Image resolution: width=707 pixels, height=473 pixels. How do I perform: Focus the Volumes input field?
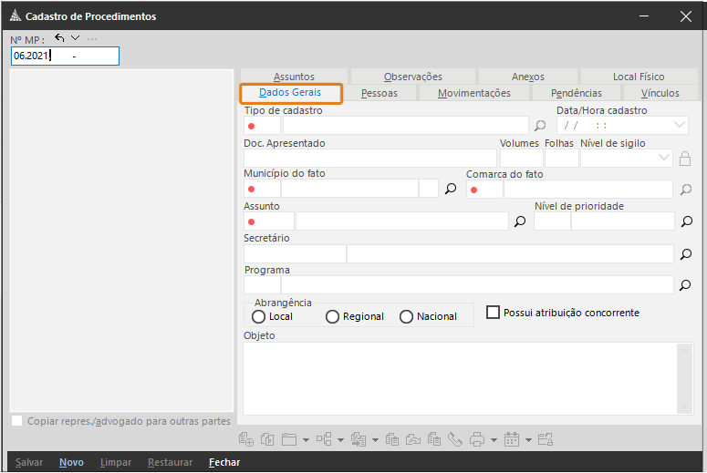point(521,158)
